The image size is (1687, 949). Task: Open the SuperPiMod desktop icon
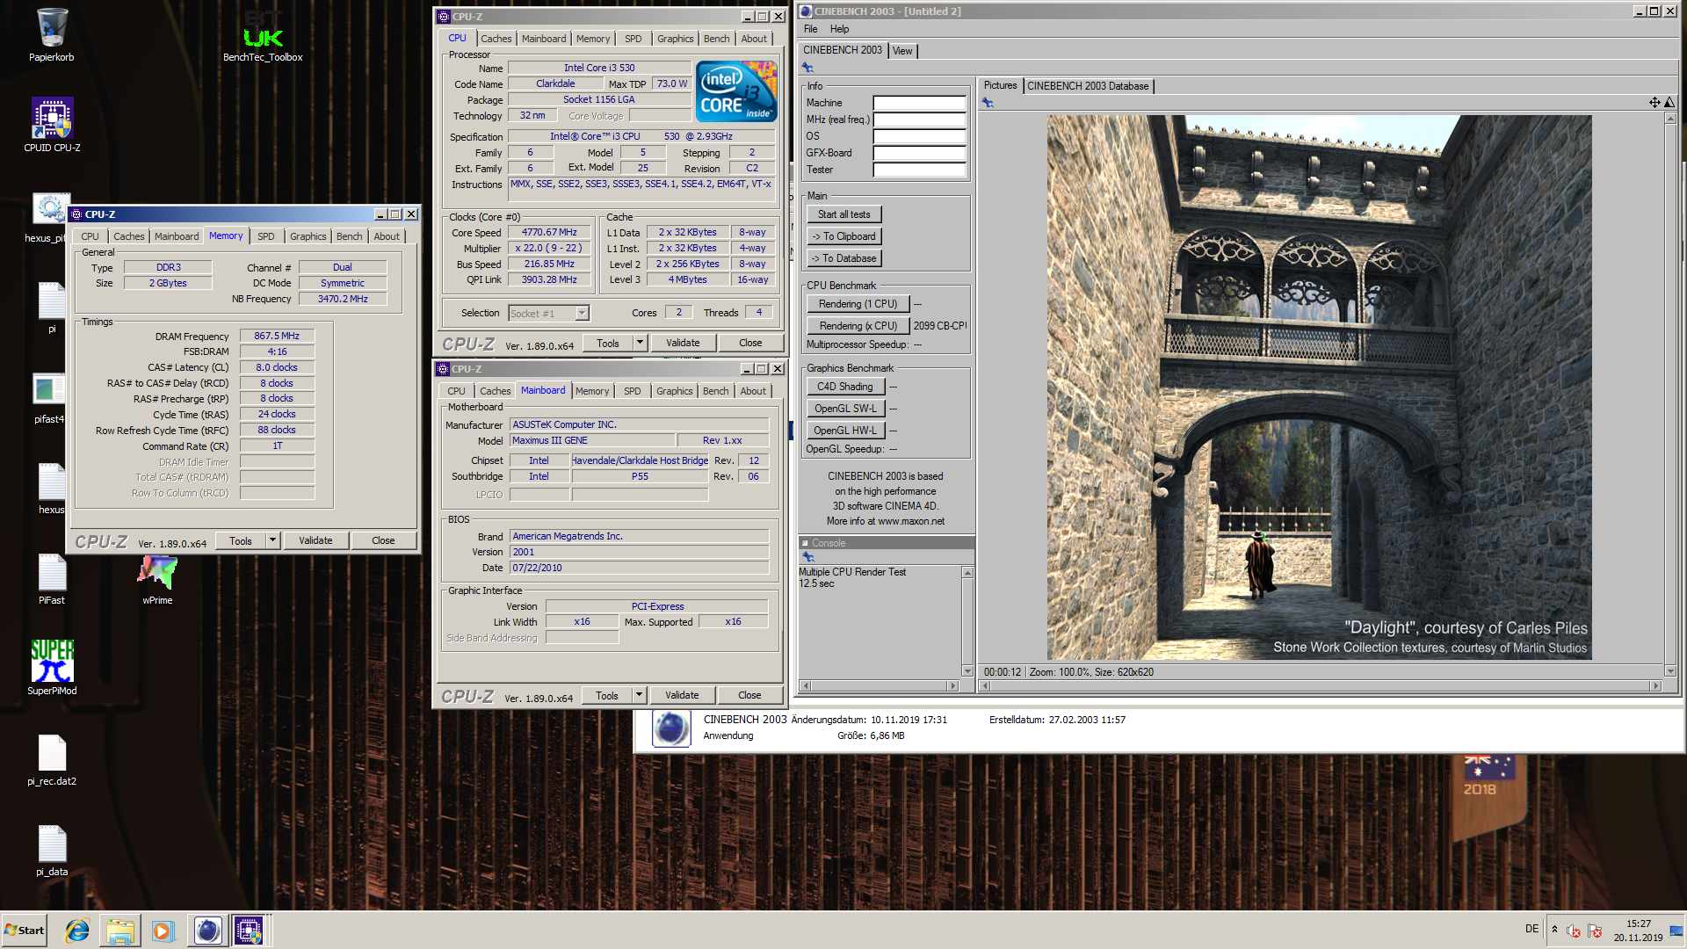[x=52, y=668]
